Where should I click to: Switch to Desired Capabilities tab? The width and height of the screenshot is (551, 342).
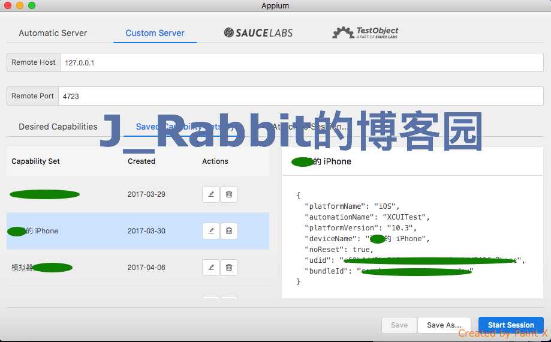pos(58,127)
